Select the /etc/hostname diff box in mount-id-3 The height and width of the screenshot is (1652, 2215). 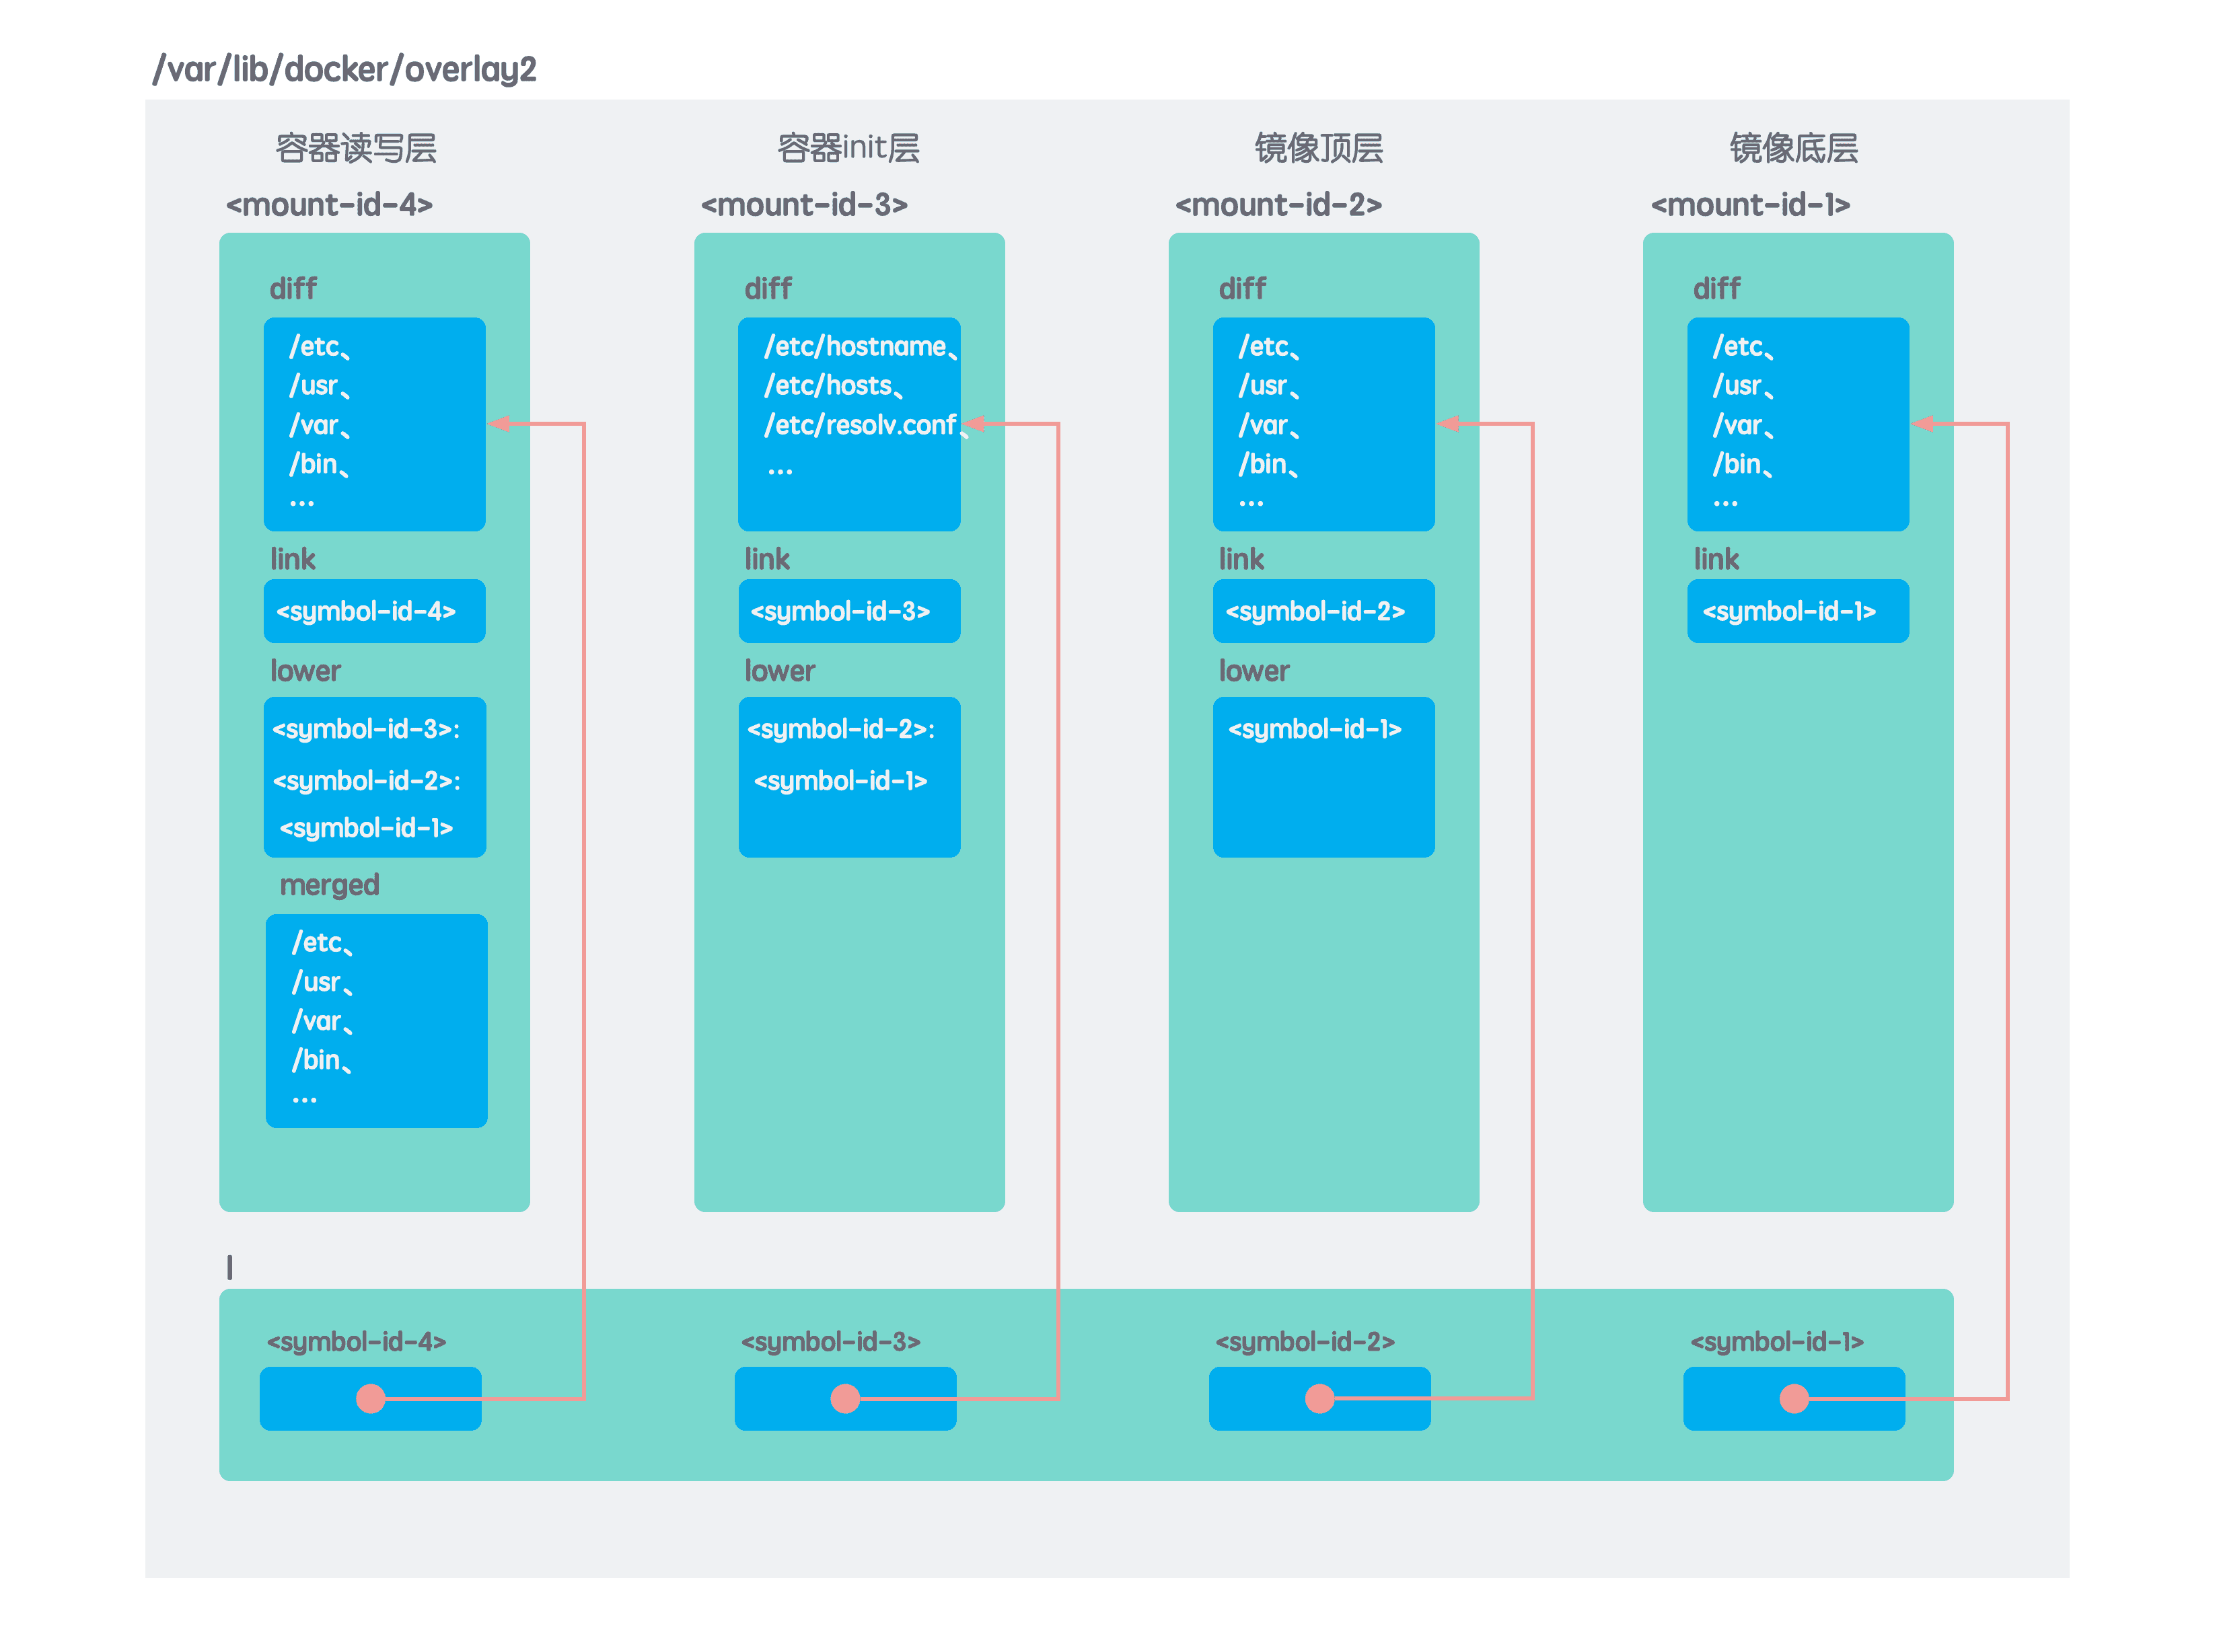848,423
